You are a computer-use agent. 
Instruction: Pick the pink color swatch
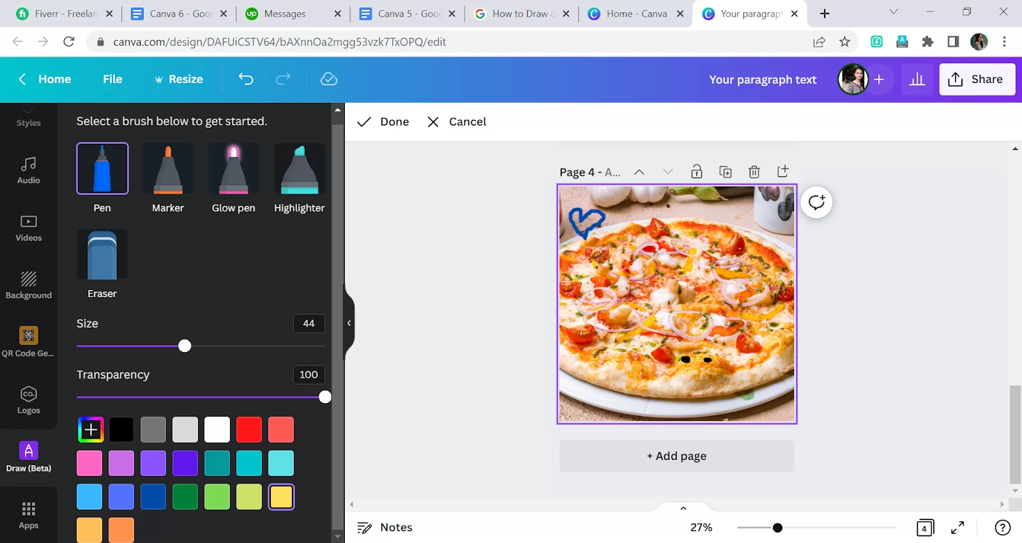89,463
